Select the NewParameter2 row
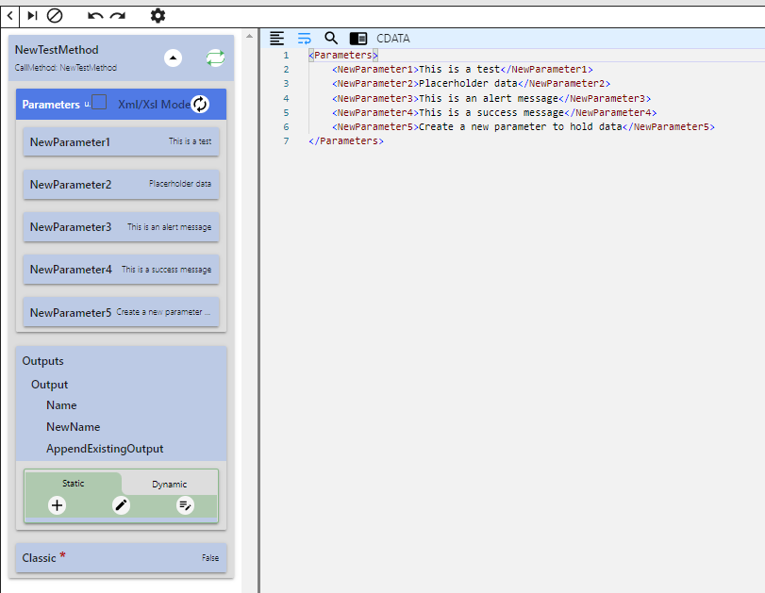 121,185
